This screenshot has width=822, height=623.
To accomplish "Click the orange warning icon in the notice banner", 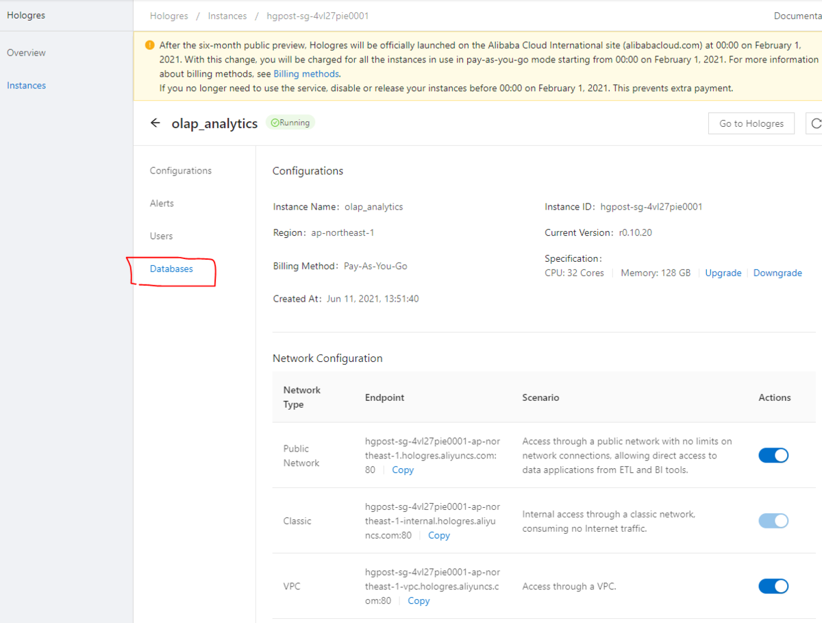I will click(149, 45).
